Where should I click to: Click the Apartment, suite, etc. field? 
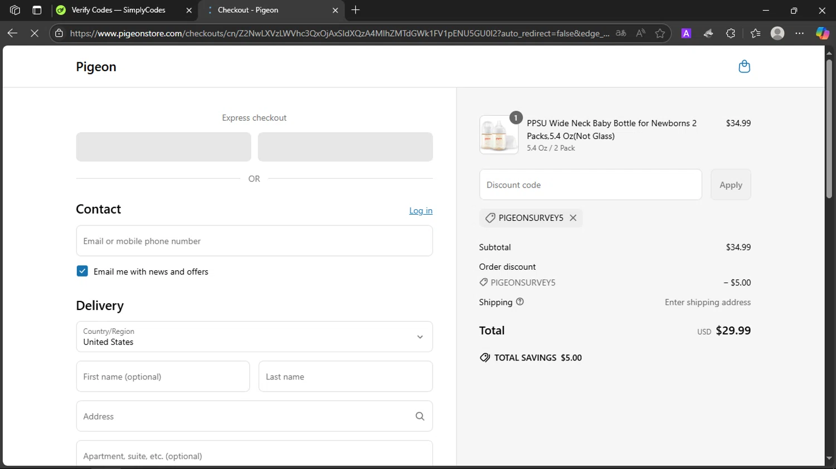[254, 454]
